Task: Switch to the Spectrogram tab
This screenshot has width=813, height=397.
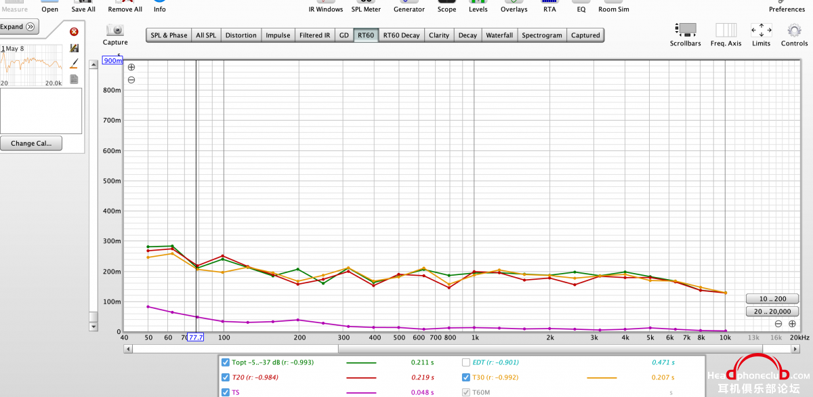Action: [542, 35]
